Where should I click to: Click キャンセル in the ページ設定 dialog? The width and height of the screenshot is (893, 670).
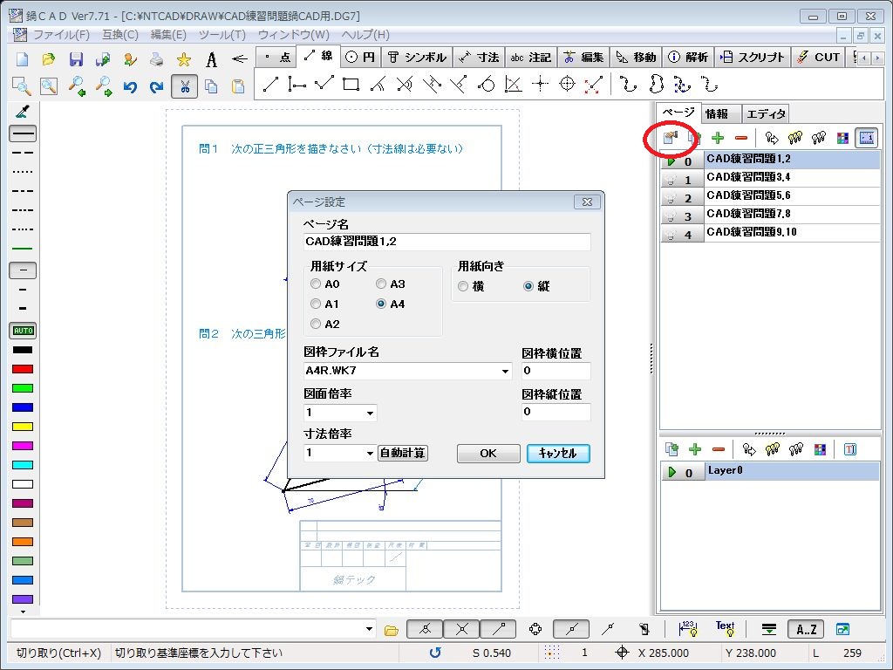click(558, 454)
